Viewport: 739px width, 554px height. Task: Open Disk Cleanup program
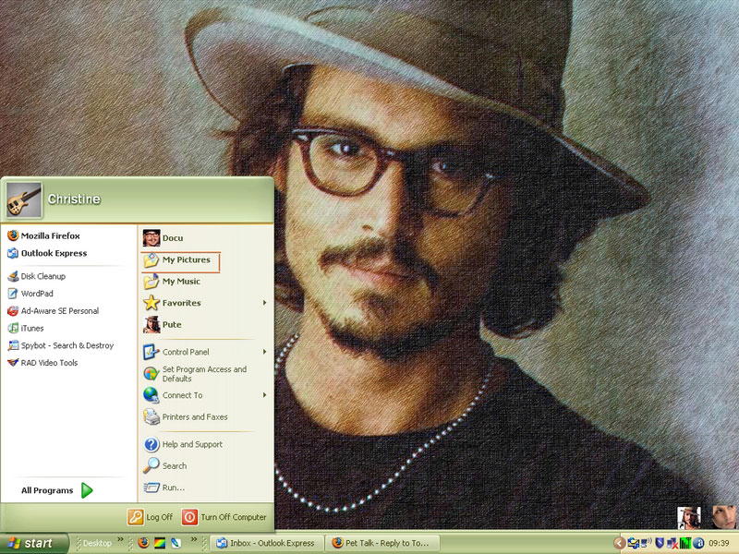42,276
